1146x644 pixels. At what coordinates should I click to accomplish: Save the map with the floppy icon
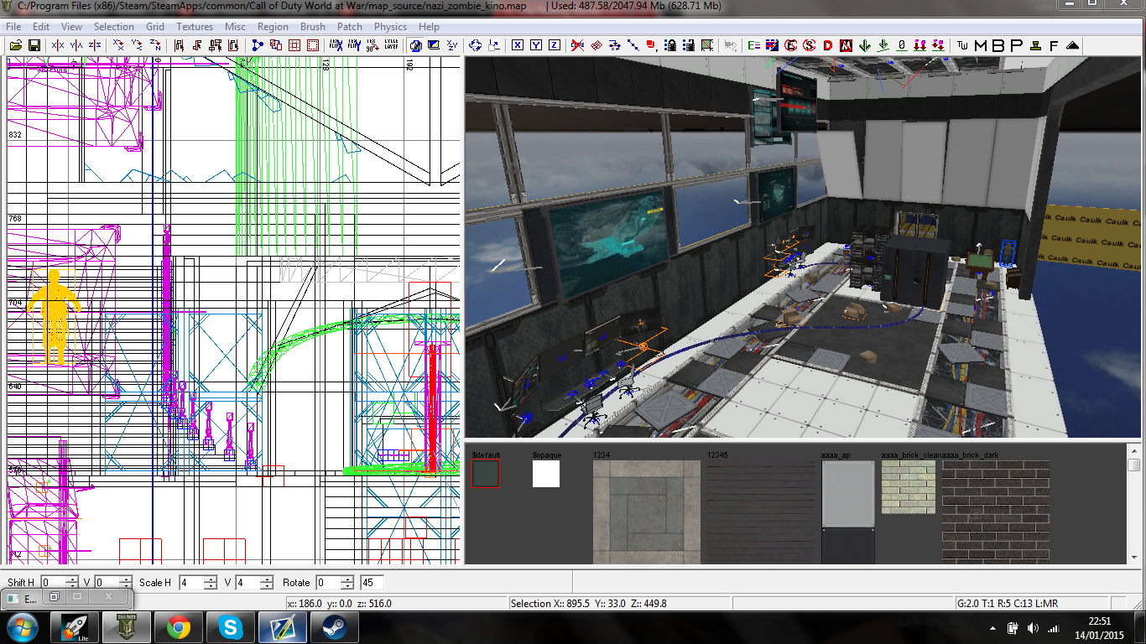tap(34, 45)
